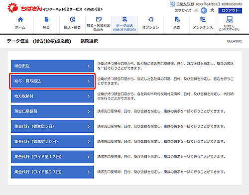Click the user icon beside the user name
This screenshot has height=195, width=249.
(x=172, y=4)
